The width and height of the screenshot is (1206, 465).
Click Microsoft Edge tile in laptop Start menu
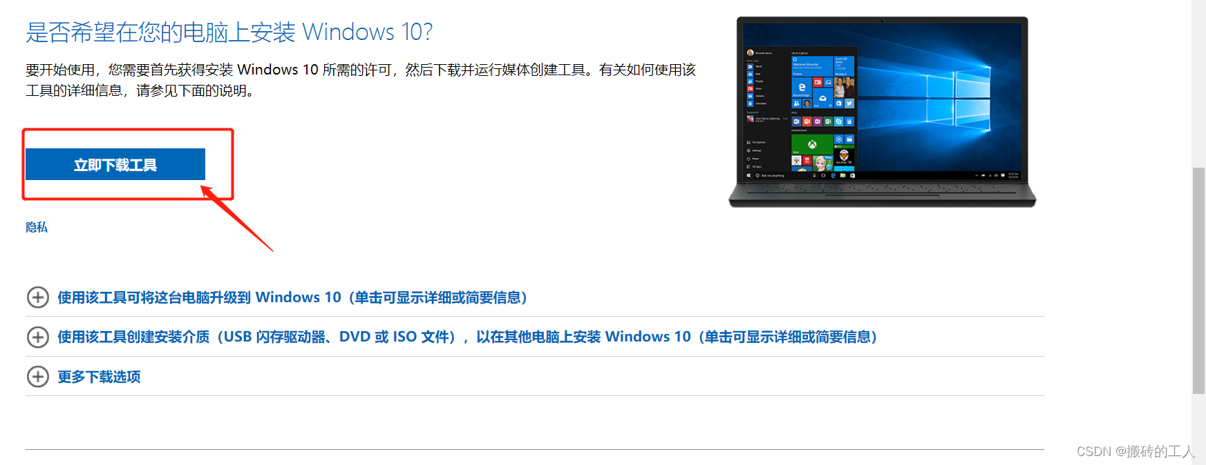tap(802, 88)
